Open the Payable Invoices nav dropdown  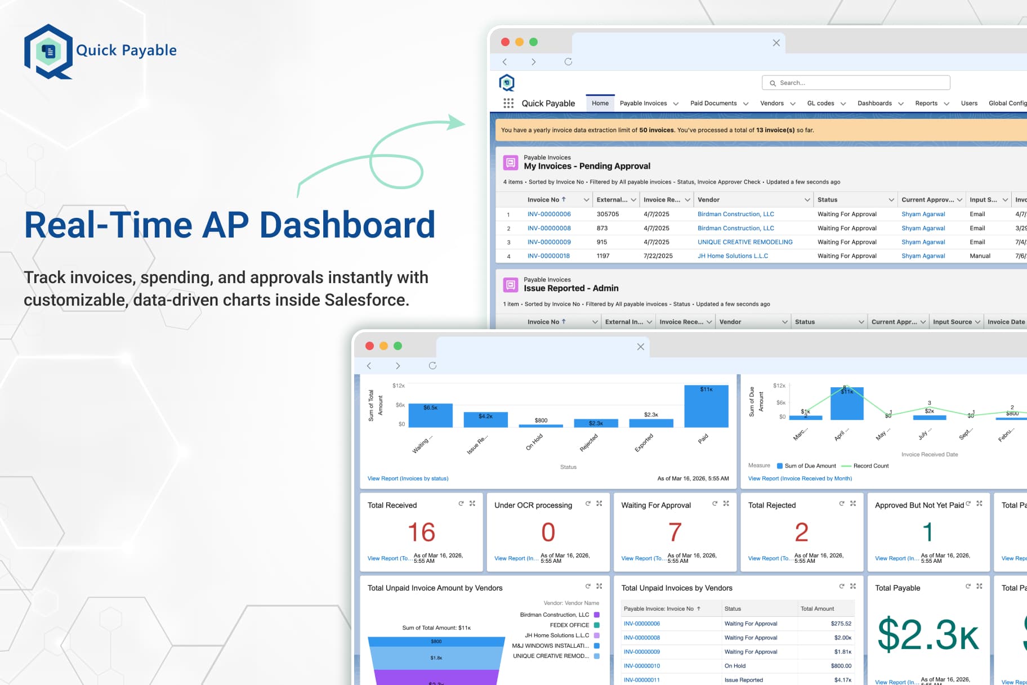pyautogui.click(x=676, y=104)
